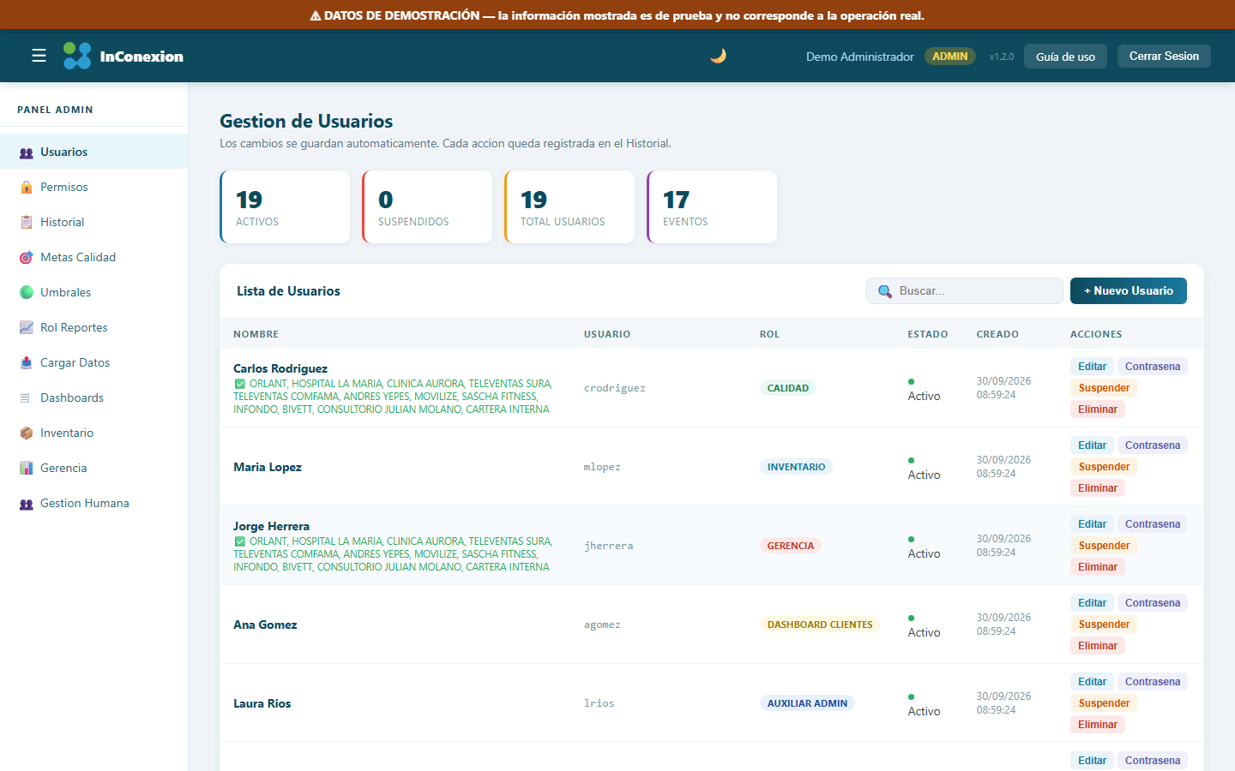Click the search magnifier icon

click(x=885, y=291)
